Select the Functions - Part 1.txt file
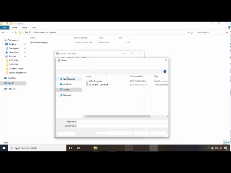231x173 pixels. [x=99, y=85]
